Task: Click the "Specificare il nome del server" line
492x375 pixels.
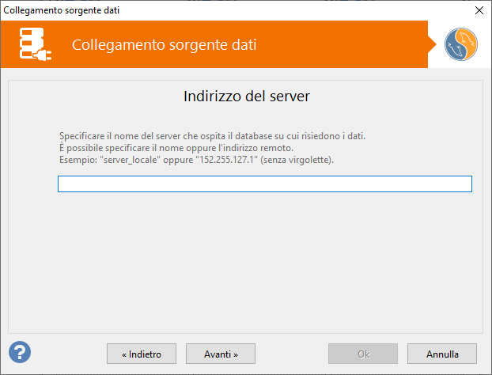Action: (212, 136)
